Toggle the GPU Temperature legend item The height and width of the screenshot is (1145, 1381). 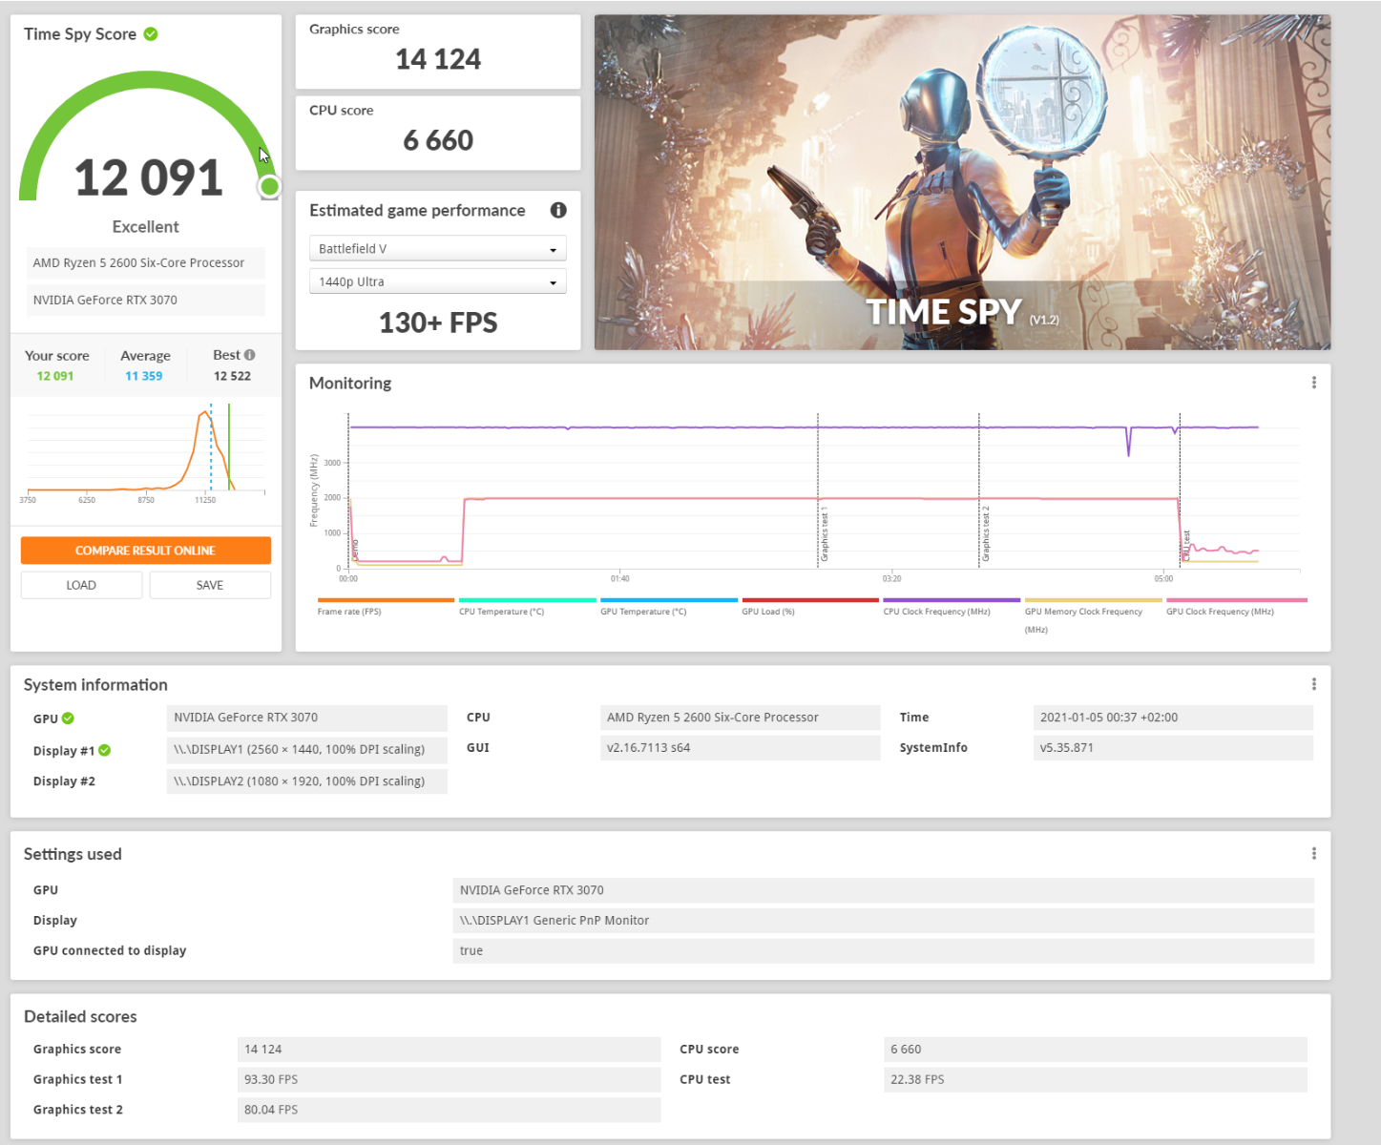point(668,607)
